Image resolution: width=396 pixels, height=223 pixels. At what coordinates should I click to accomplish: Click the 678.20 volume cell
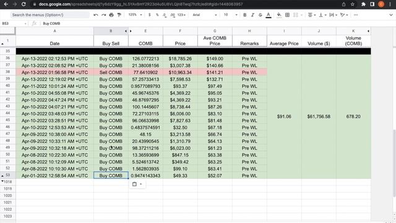[x=353, y=116]
